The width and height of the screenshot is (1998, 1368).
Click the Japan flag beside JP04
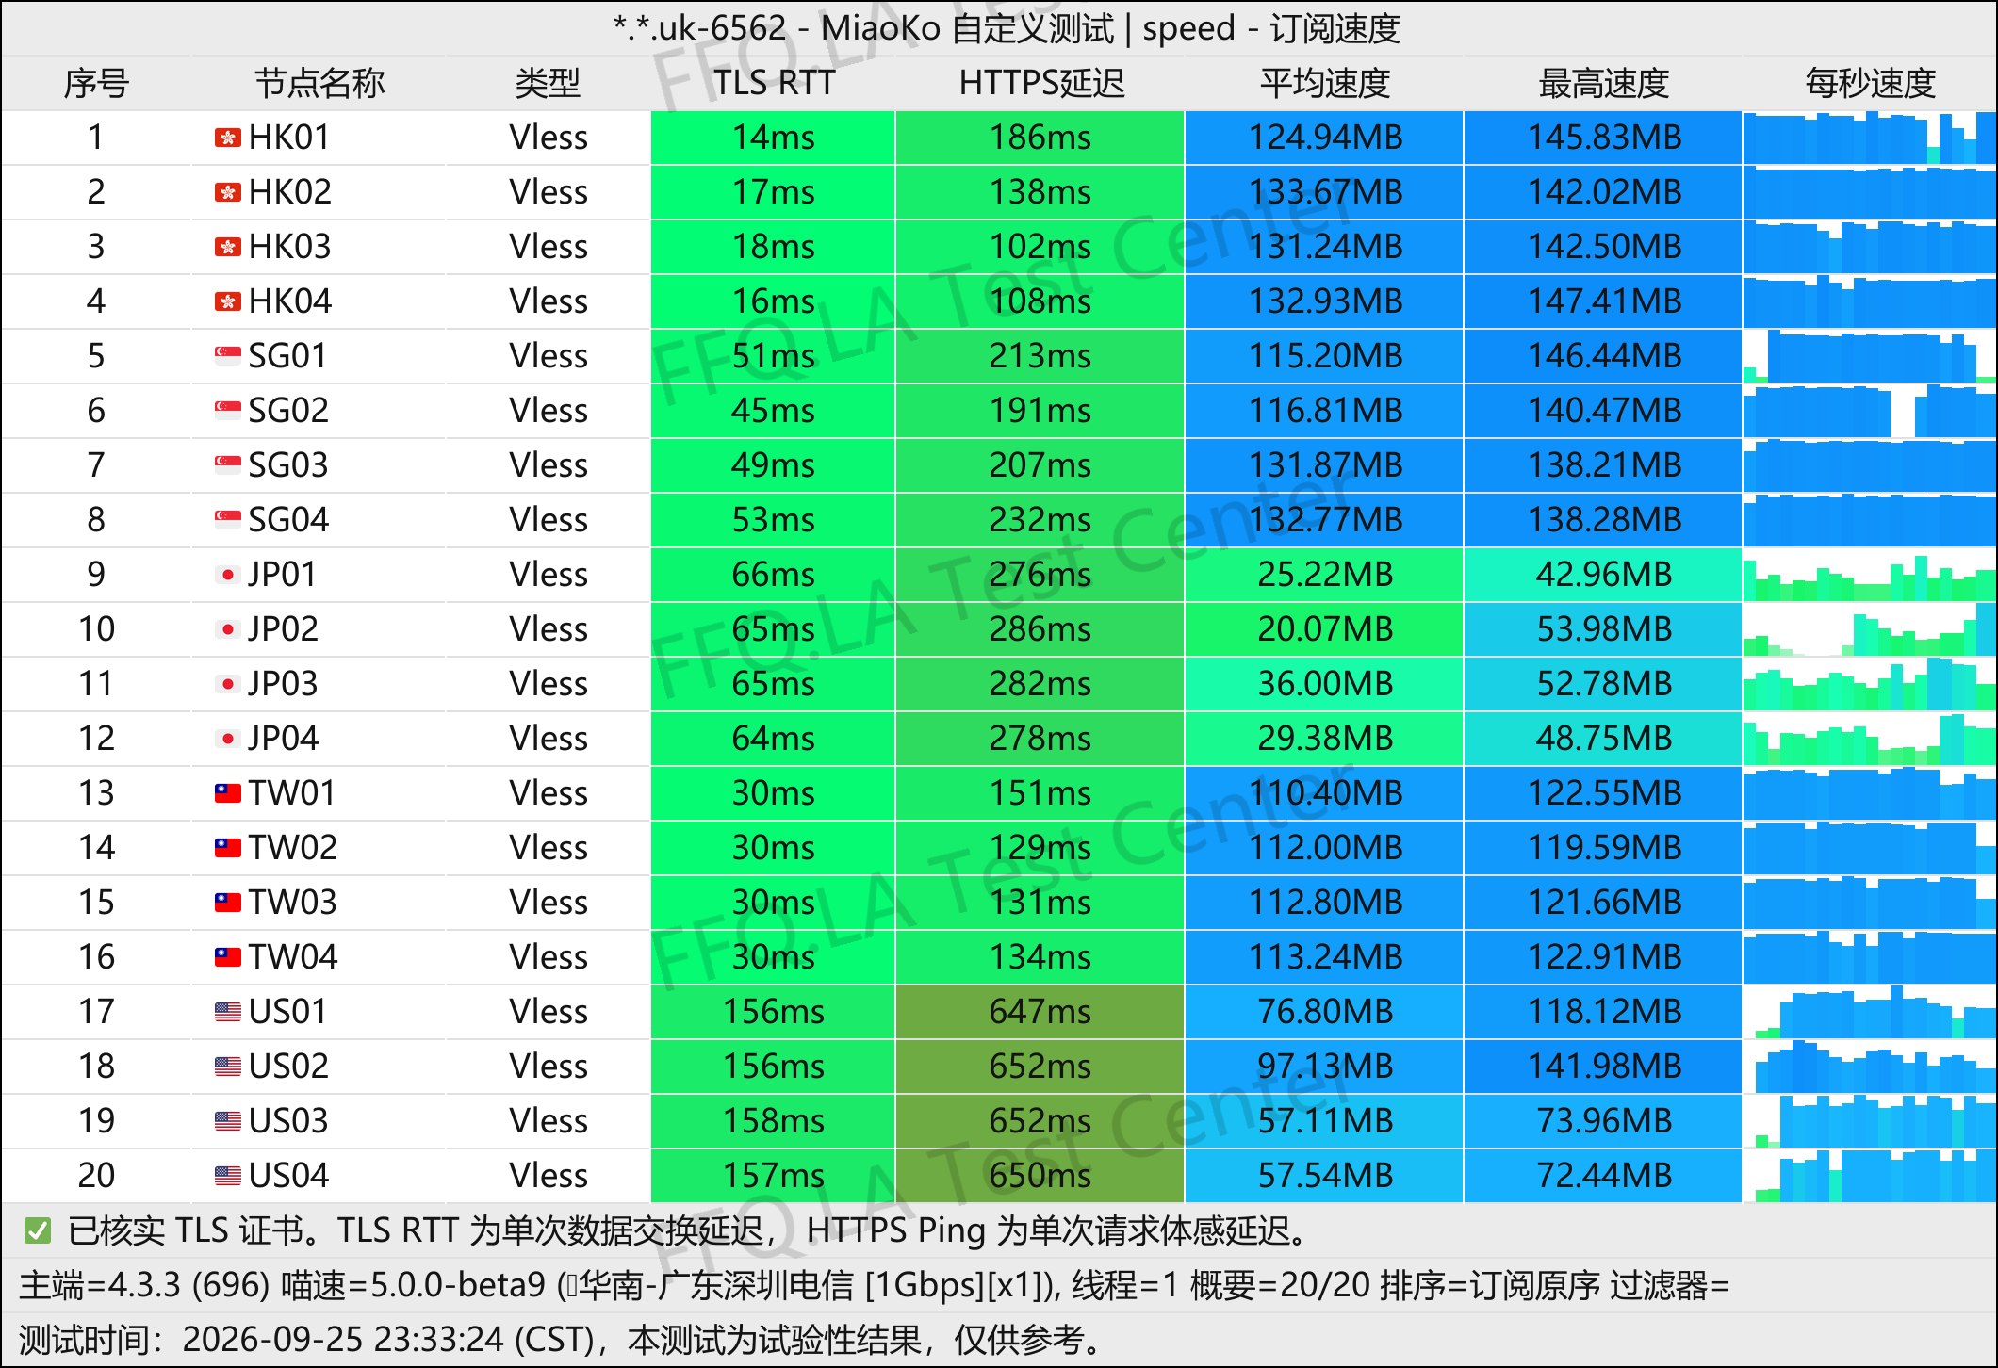pyautogui.click(x=227, y=739)
